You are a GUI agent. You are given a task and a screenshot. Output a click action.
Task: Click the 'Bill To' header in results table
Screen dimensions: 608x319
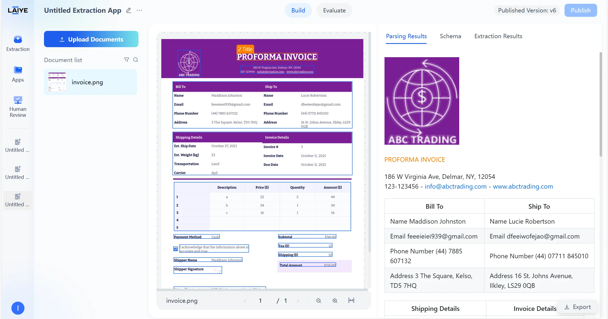pos(434,206)
